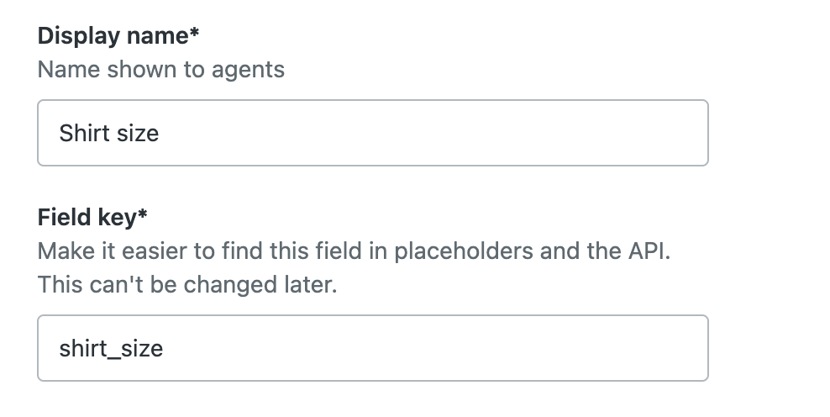Viewport: 830px width, 417px height.
Task: Click the "Shirt size" text in the box
Action: click(x=109, y=133)
